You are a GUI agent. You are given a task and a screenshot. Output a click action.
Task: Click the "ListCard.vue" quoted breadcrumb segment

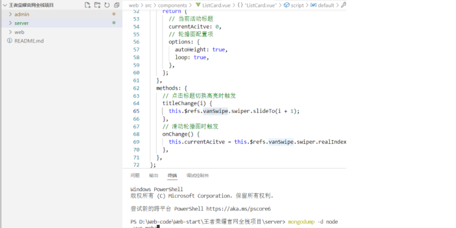pyautogui.click(x=261, y=5)
